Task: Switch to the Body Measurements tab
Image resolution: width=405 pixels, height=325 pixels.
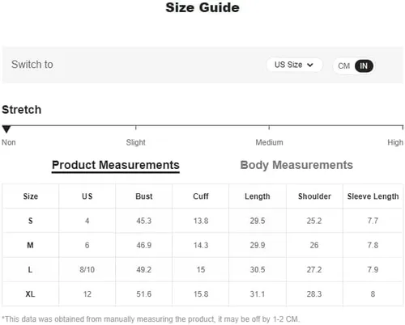Action: 296,165
